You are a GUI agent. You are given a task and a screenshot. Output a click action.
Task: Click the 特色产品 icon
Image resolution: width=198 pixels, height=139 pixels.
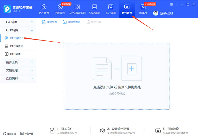pyautogui.click(x=22, y=133)
